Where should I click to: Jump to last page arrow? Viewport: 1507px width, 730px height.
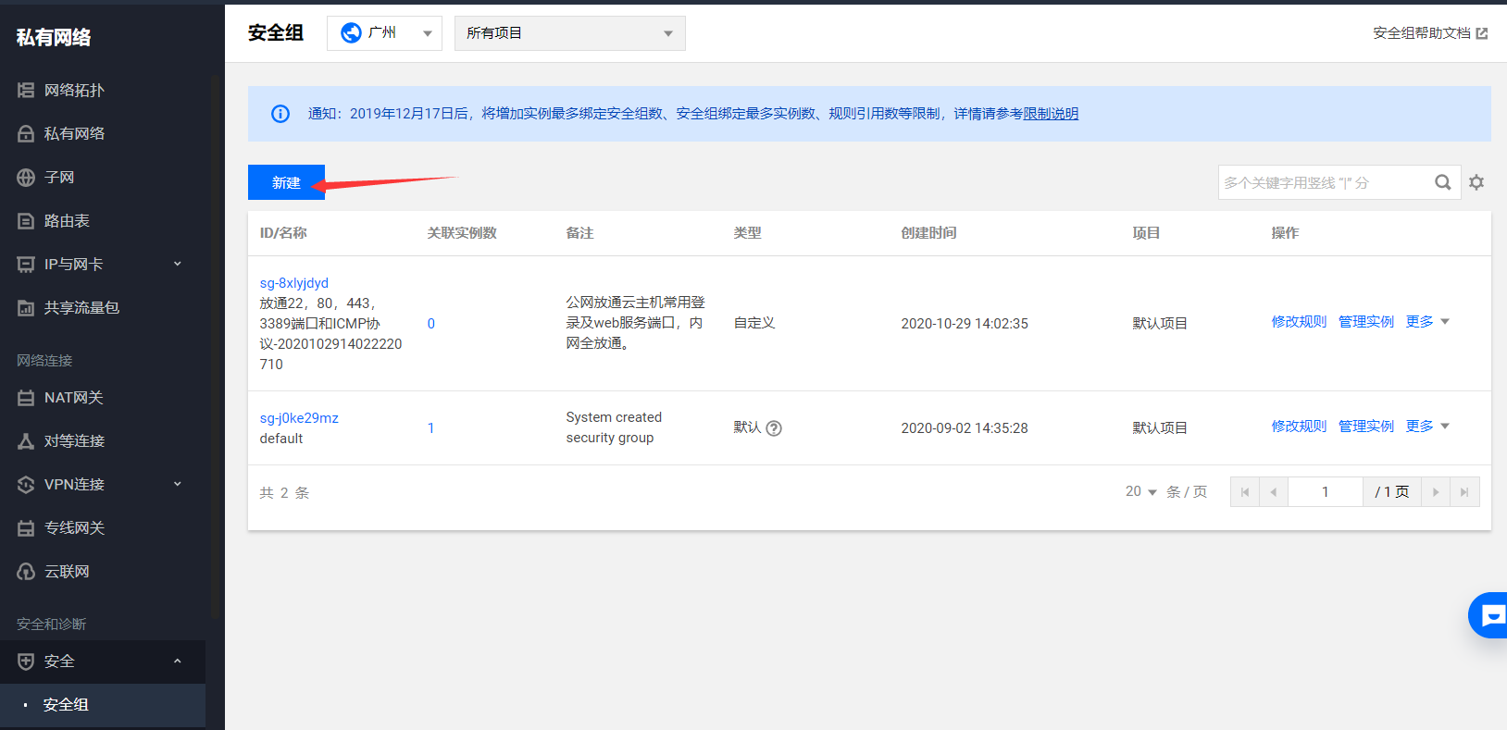click(x=1464, y=492)
